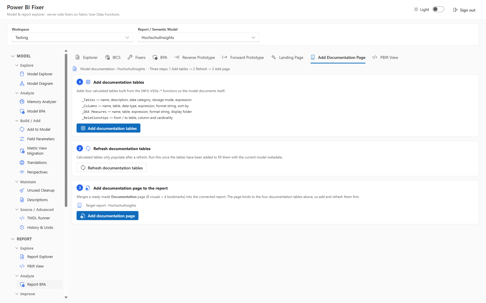Click the Power BI Fixer title

[25, 7]
